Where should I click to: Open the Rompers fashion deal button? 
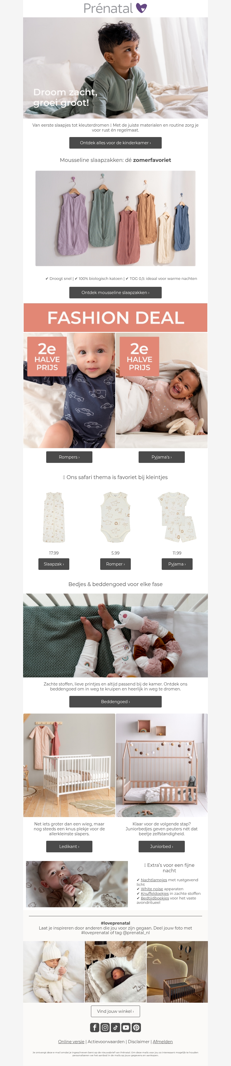[x=69, y=457]
